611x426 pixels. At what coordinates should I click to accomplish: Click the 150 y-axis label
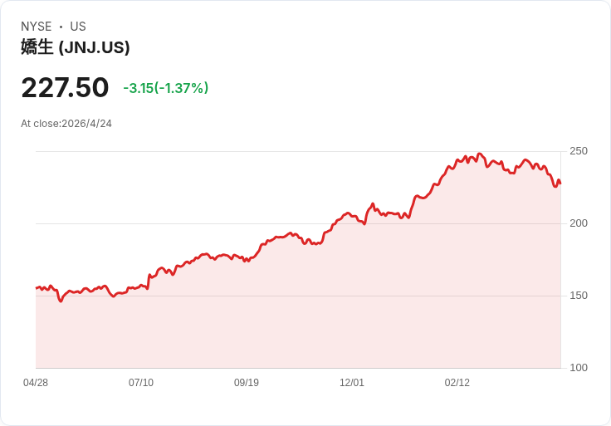coord(579,296)
